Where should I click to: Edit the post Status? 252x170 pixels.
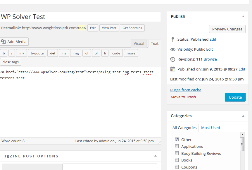click(213, 40)
